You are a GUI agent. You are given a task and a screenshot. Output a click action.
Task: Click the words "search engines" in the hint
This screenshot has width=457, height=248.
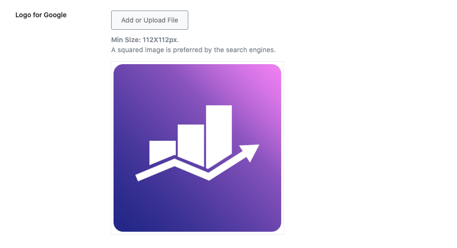click(253, 50)
